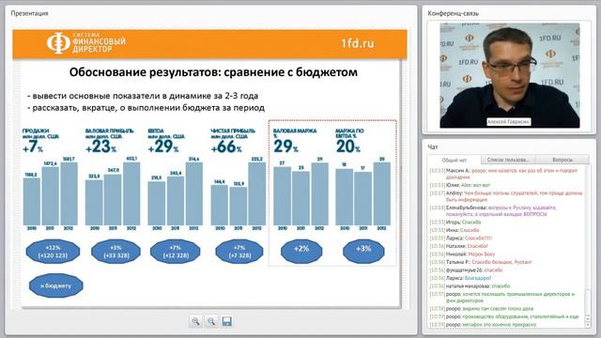Image resolution: width=601 pixels, height=338 pixels.
Task: Click the last chat message about мегафон
Action: [x=483, y=325]
